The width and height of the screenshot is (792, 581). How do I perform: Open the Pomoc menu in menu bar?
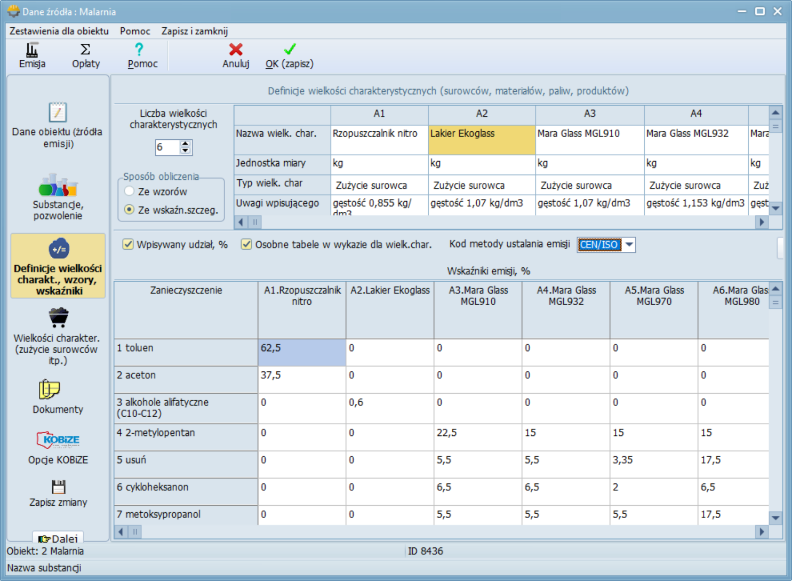(135, 31)
